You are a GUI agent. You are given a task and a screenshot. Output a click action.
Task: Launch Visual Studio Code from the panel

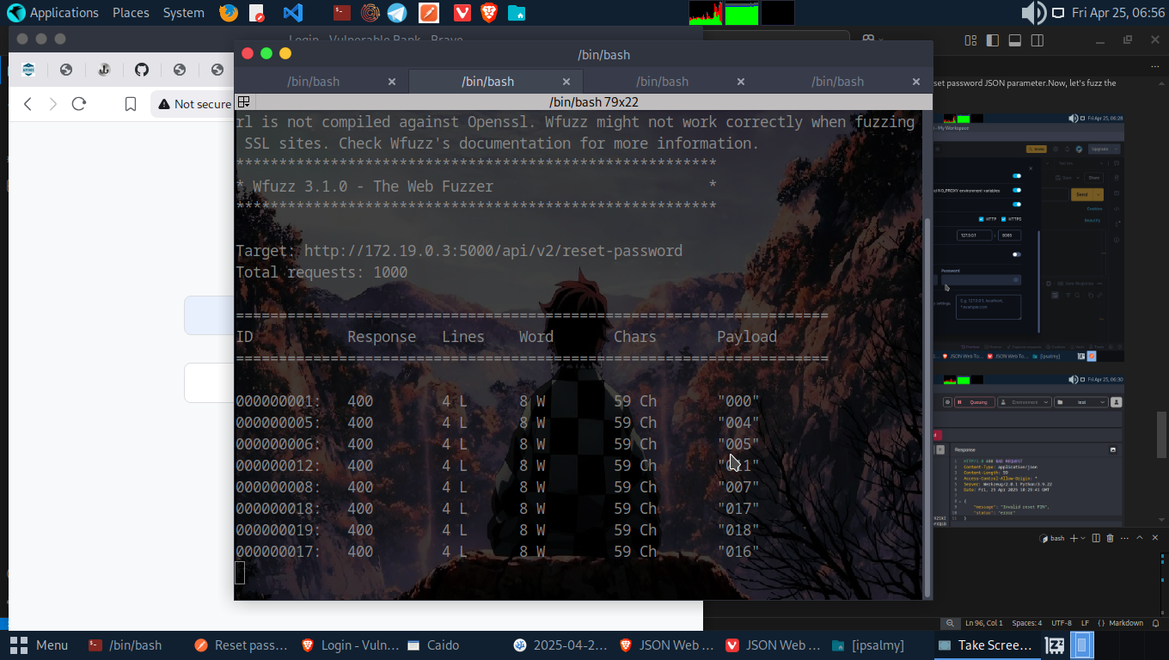point(293,13)
